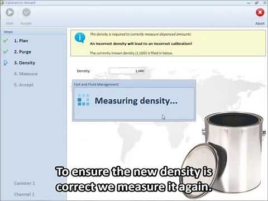
Task: Click the Canister 1 label
Action: coord(25,183)
